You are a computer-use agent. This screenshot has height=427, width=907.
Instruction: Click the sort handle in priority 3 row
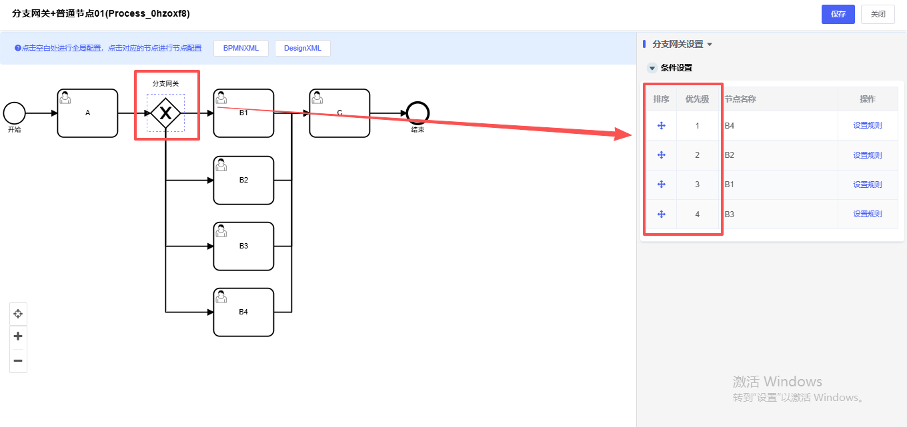pos(662,185)
